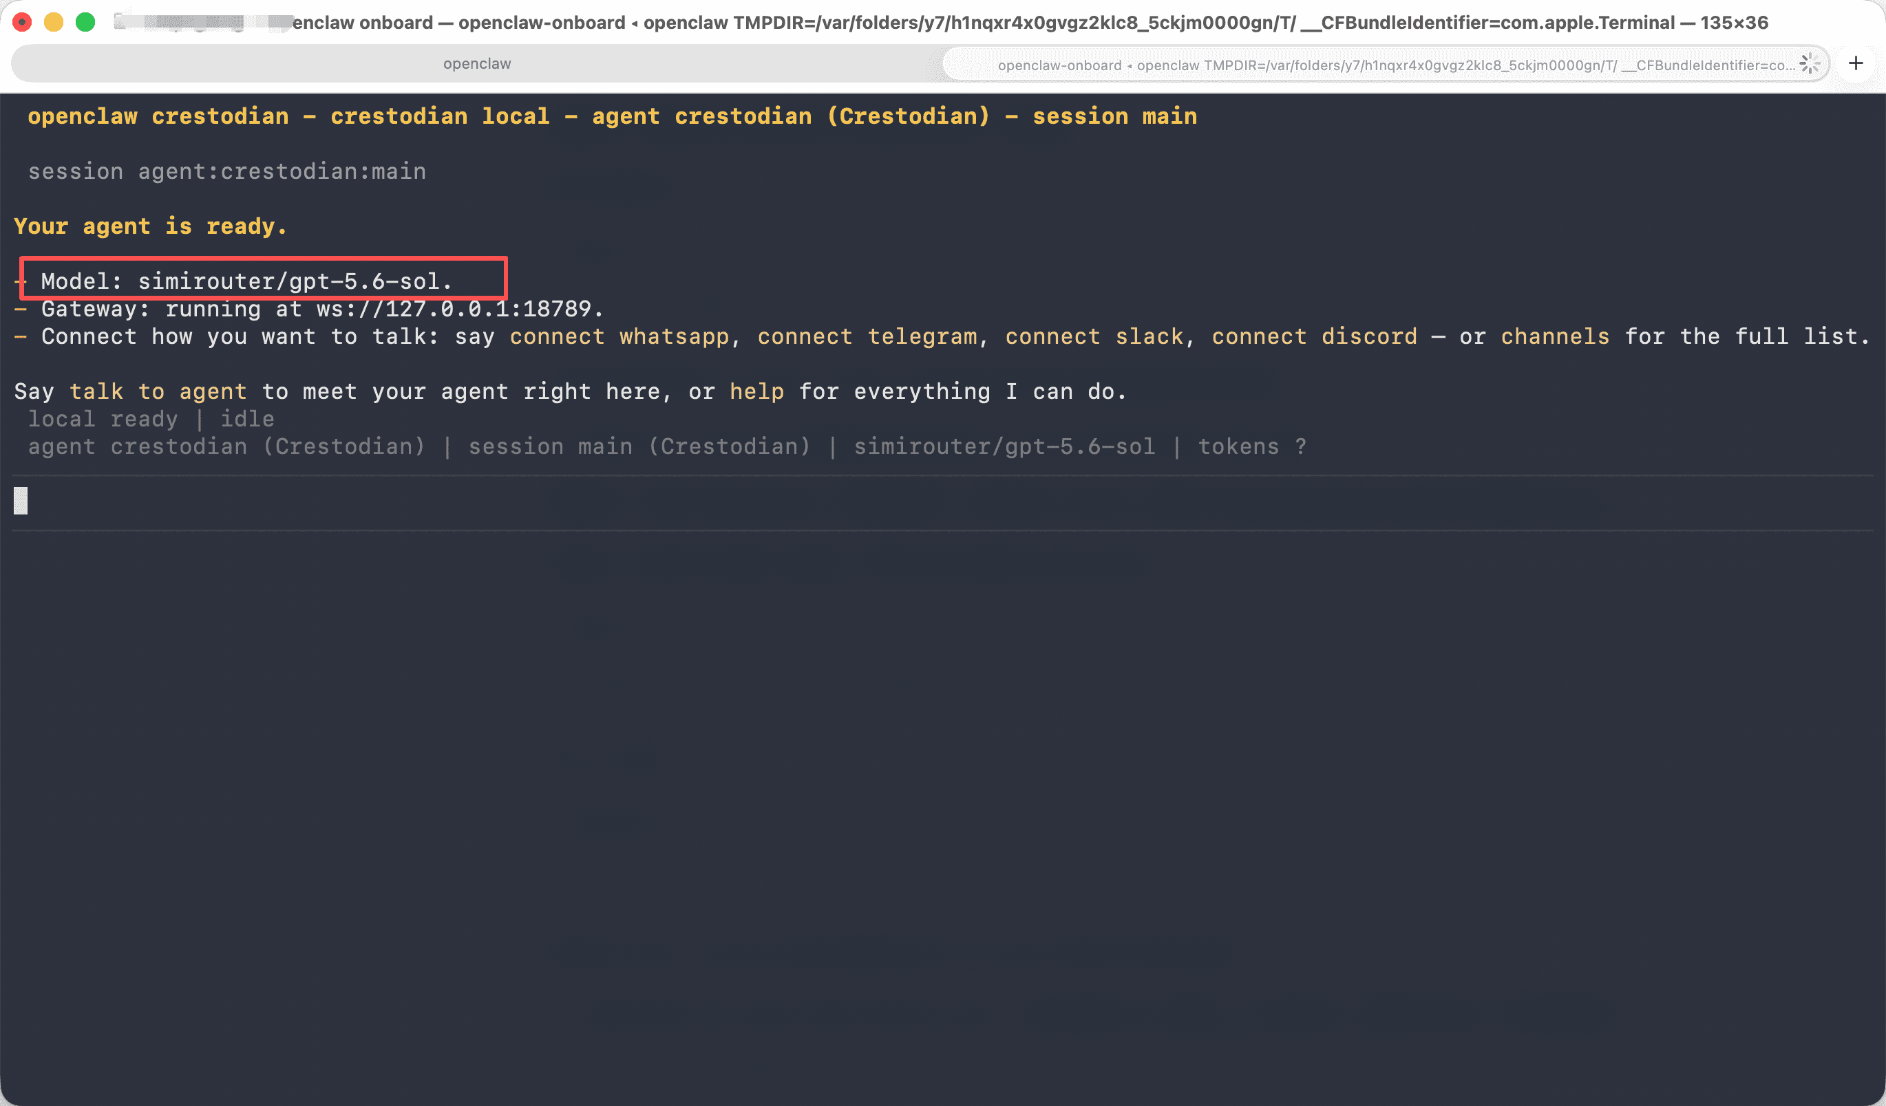Switch to the openclaw tab
This screenshot has width=1886, height=1106.
click(x=477, y=63)
